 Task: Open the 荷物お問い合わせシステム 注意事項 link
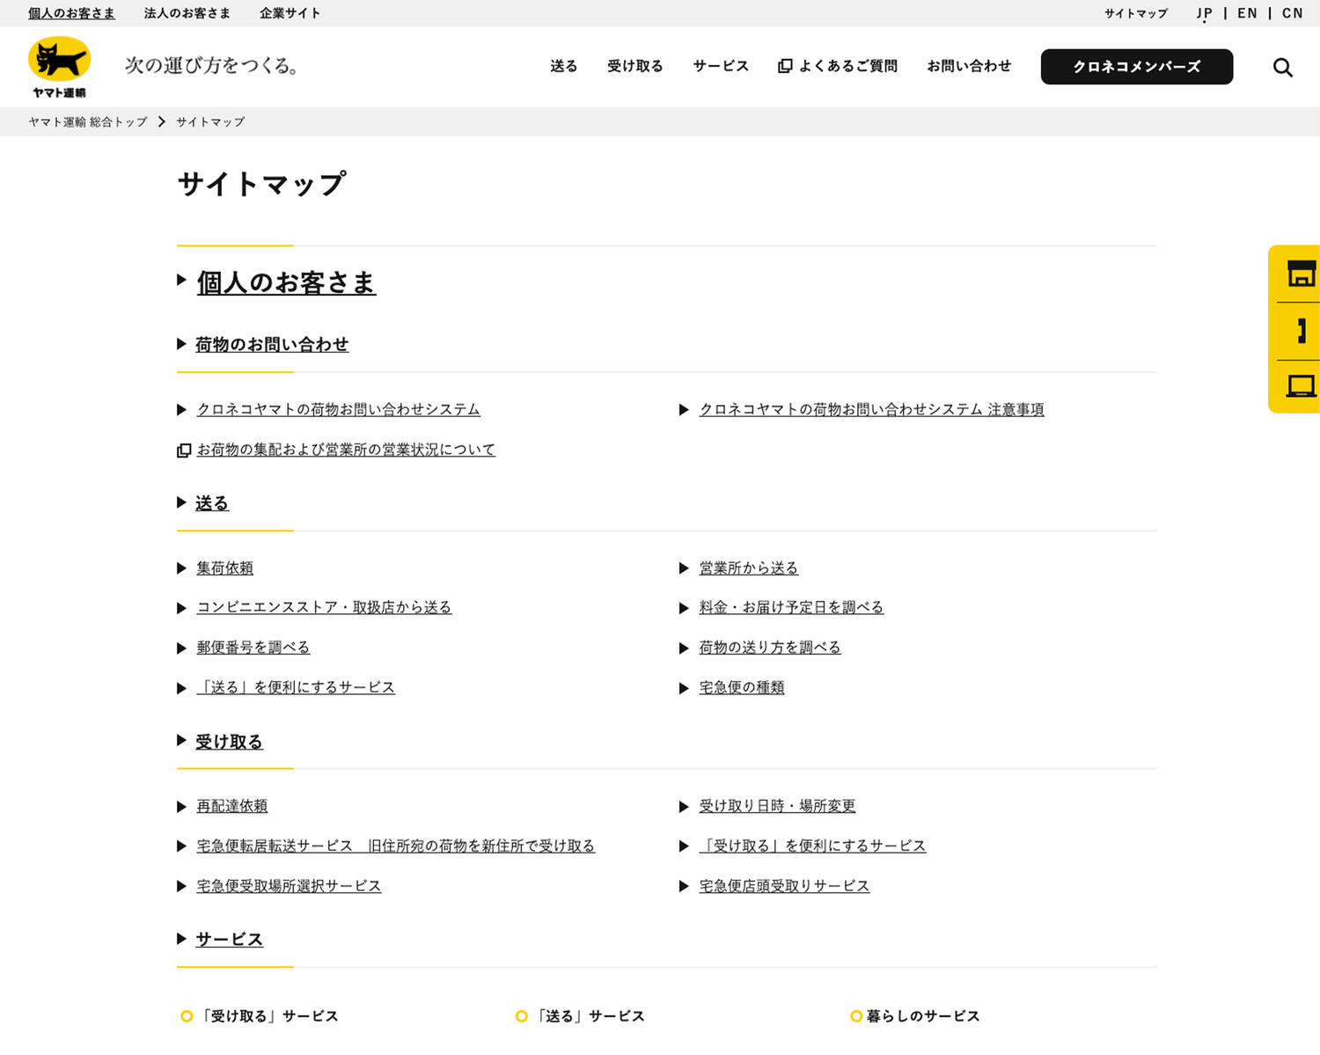coord(871,409)
